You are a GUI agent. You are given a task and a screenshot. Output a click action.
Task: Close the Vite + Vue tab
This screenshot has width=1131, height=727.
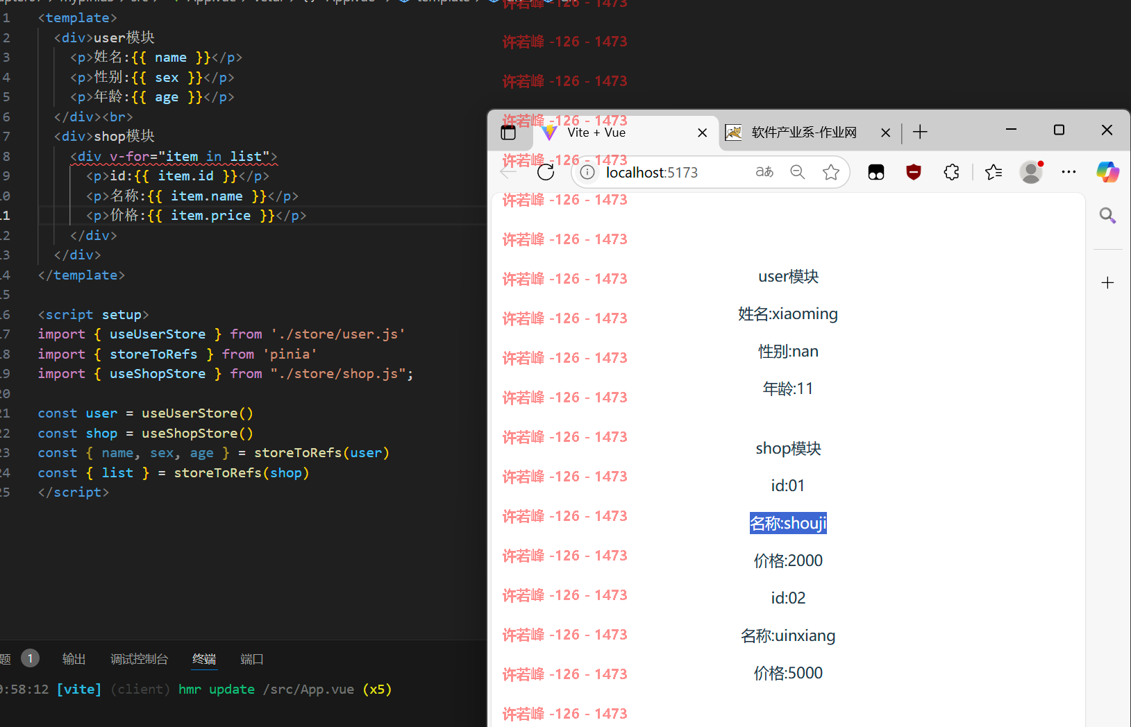click(x=703, y=132)
